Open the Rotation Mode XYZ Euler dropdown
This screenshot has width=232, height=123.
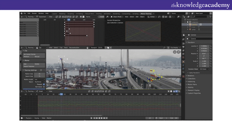204,69
